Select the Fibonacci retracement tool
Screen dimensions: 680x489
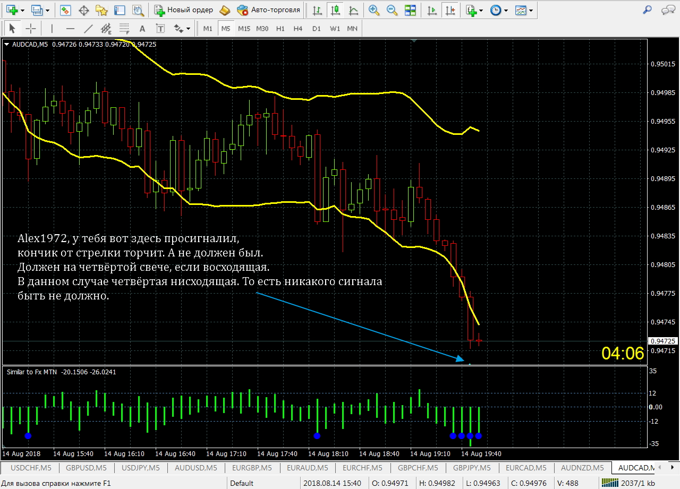pyautogui.click(x=124, y=29)
